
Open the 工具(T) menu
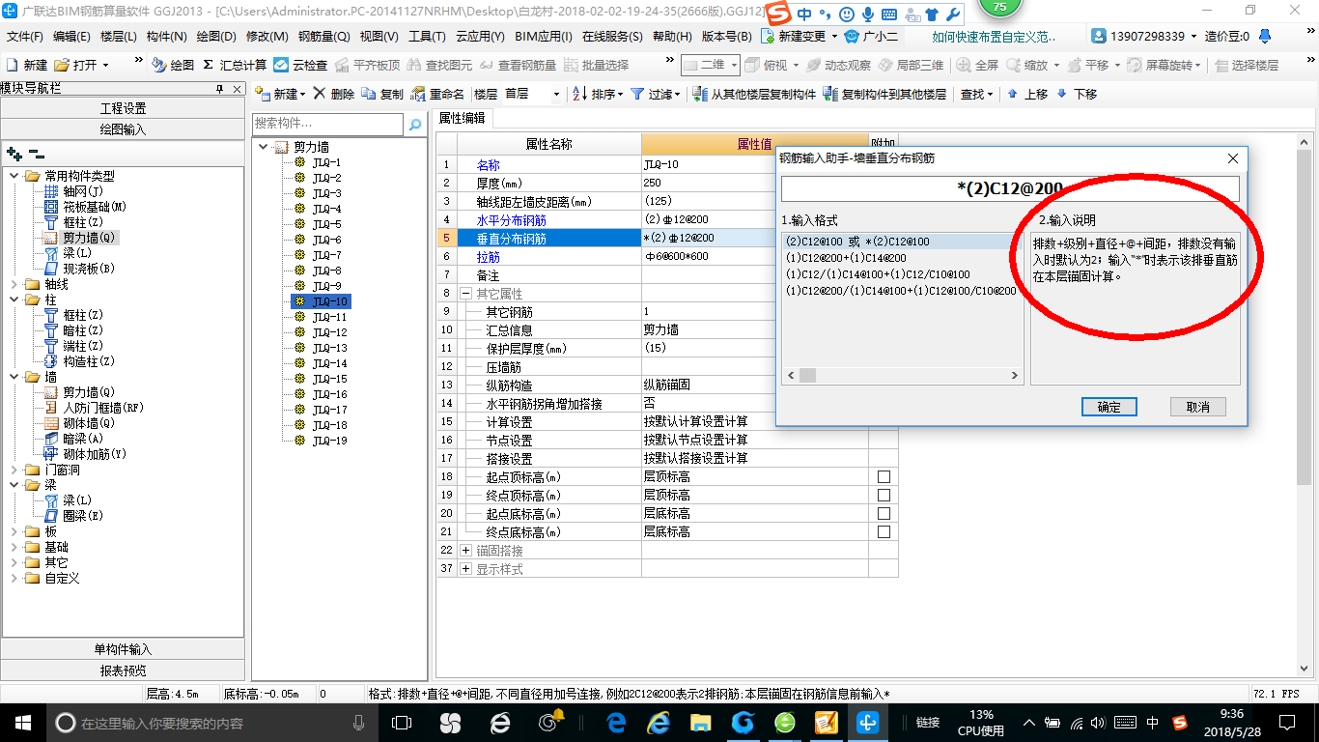pos(427,37)
